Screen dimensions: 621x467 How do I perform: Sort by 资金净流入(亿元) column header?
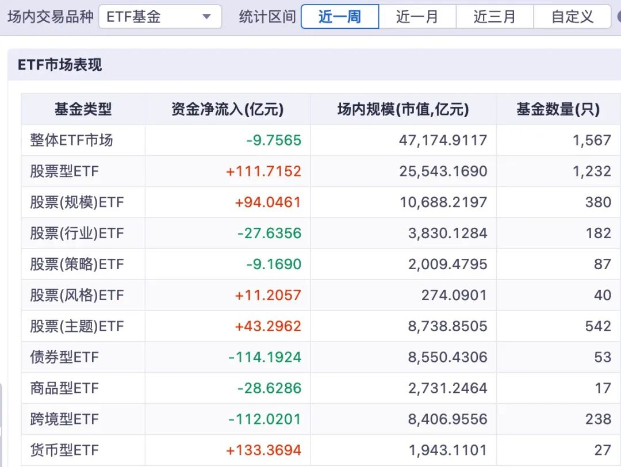(228, 109)
